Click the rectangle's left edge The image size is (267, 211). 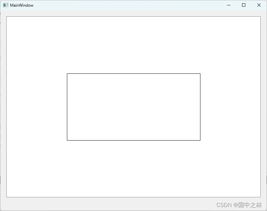(x=67, y=107)
